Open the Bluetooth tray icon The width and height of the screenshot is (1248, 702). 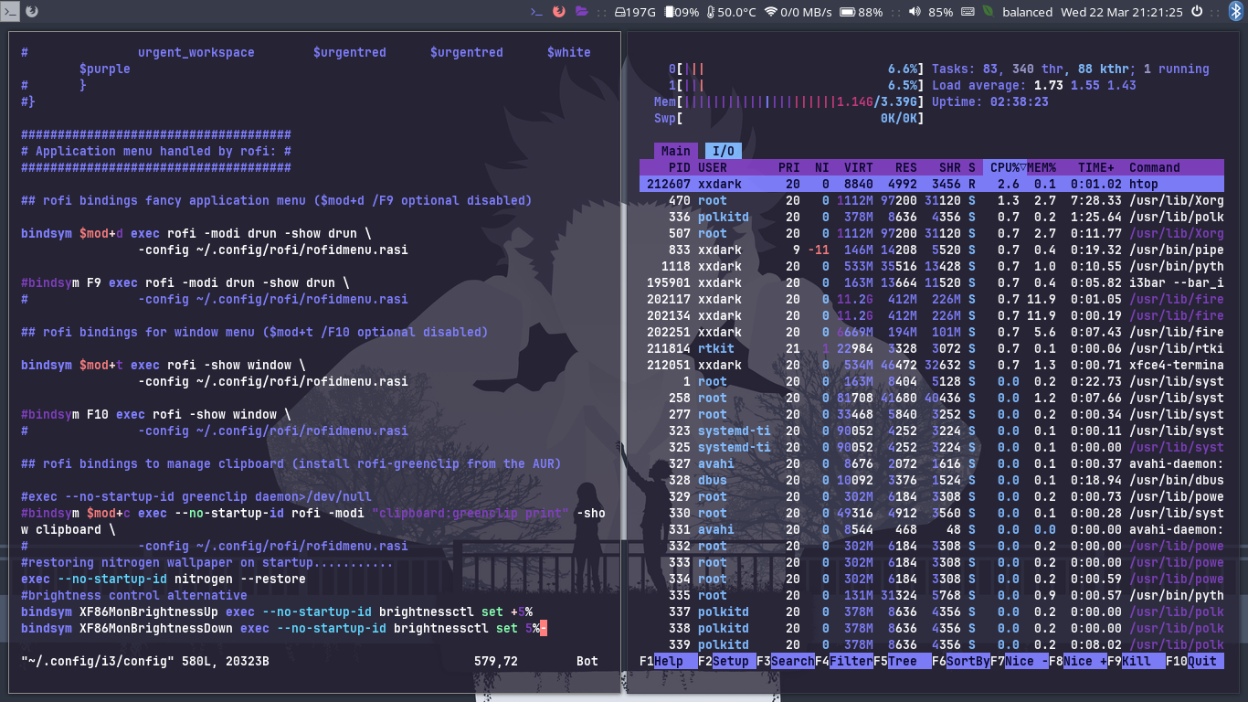(1238, 12)
